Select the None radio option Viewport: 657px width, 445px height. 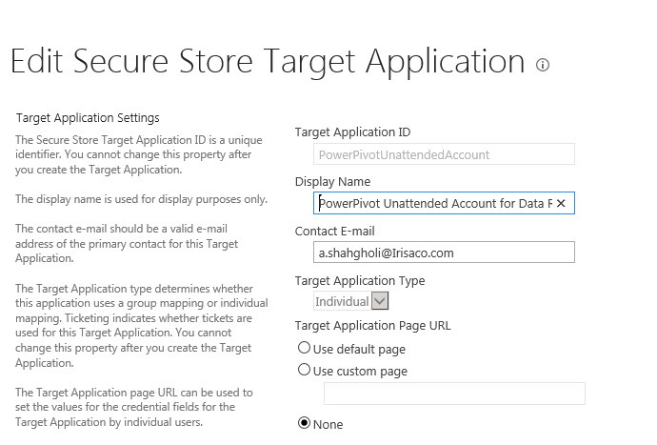(304, 423)
